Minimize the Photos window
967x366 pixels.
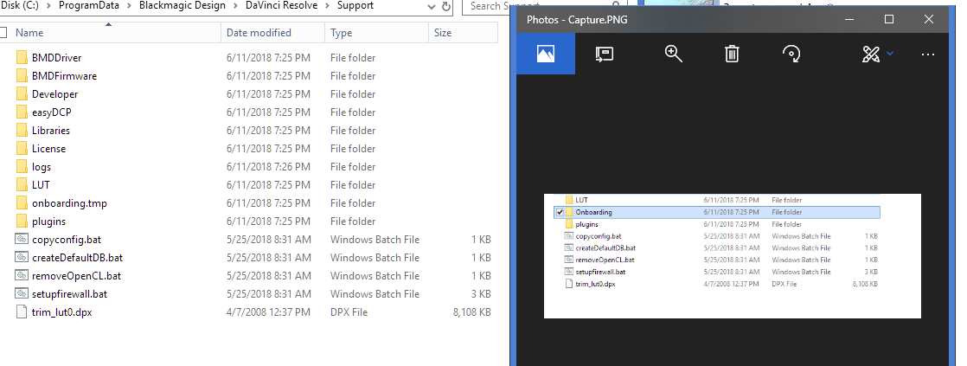(850, 19)
